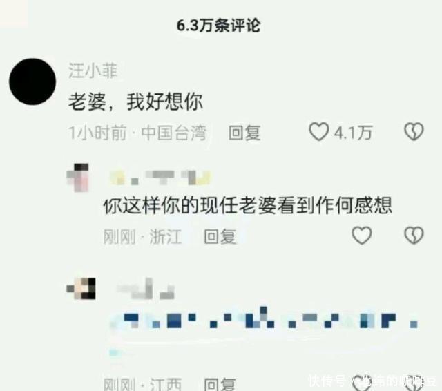Open the username 汪小菲
Image resolution: width=442 pixels, height=391 pixels.
point(93,70)
